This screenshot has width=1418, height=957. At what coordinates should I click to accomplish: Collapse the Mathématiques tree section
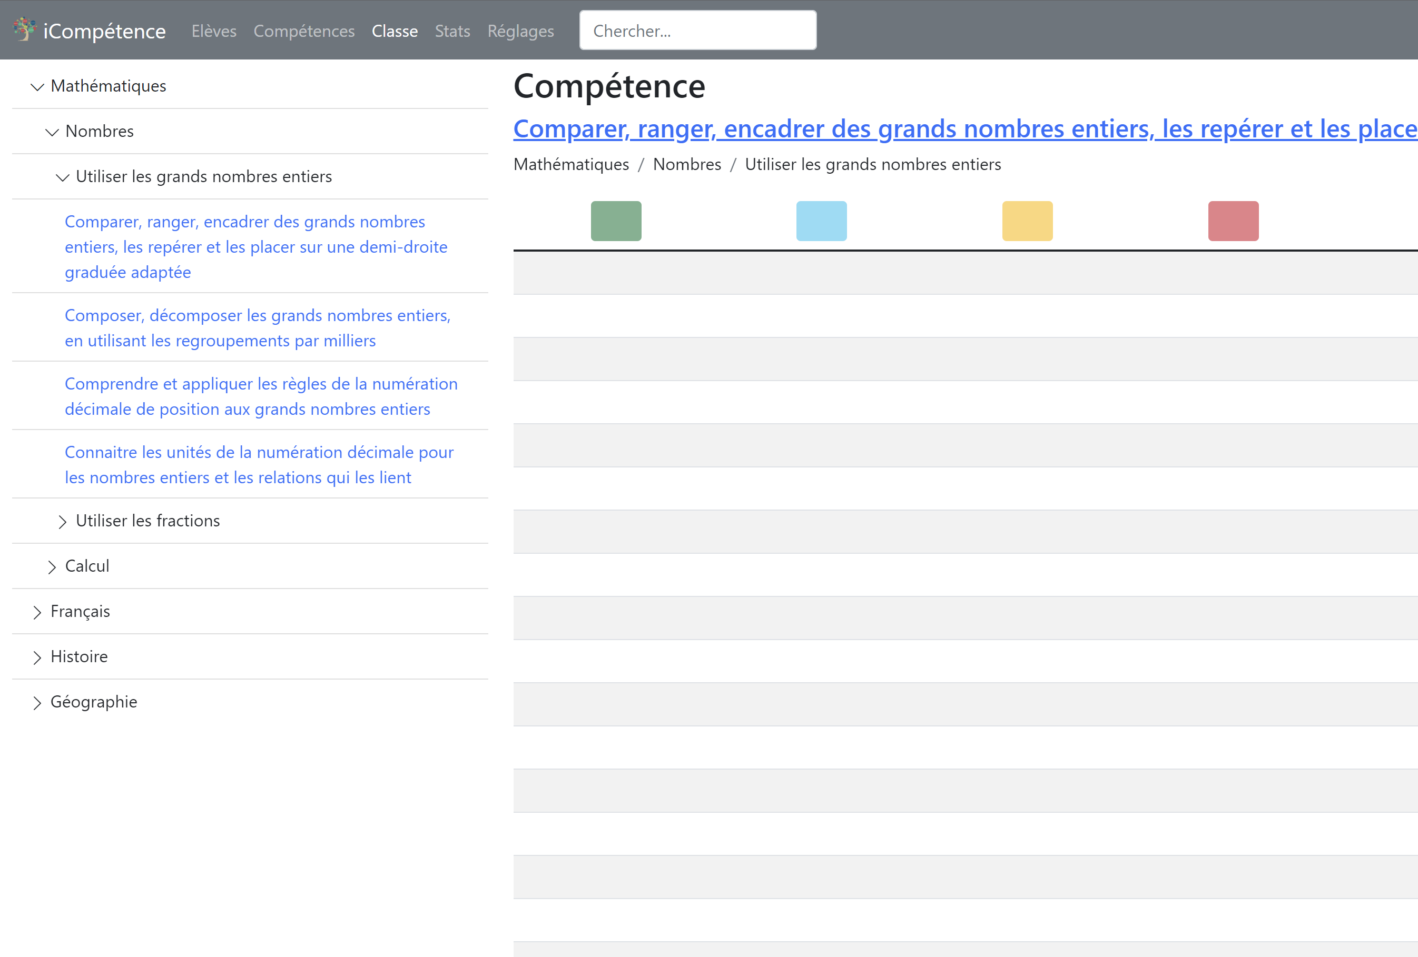tap(37, 87)
